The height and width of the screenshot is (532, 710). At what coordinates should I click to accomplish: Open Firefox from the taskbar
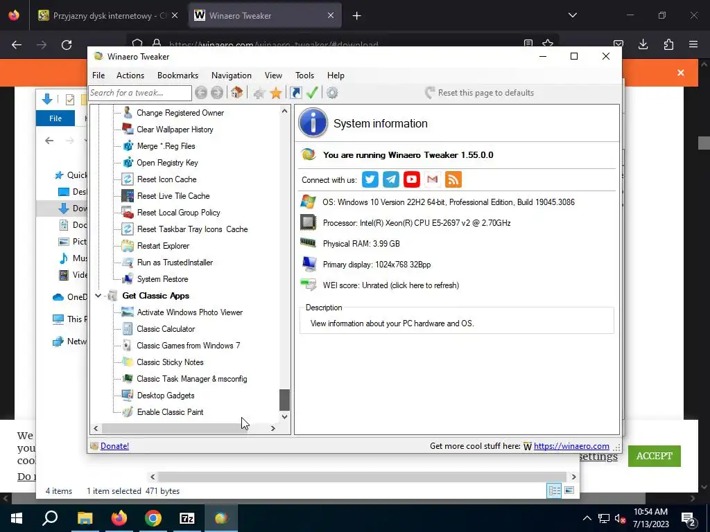pos(119,518)
